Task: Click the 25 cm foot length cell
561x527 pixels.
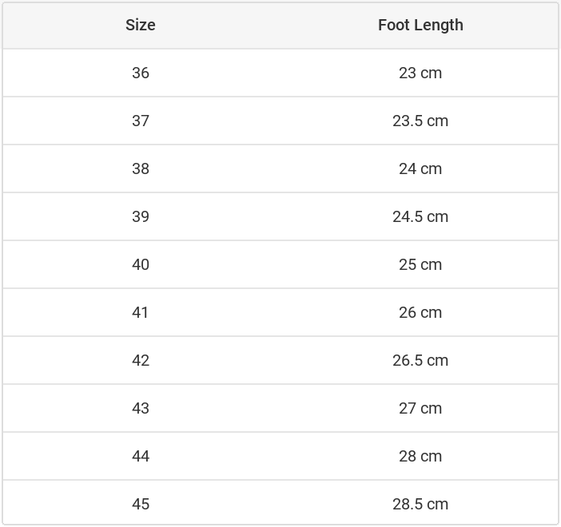Action: pyautogui.click(x=420, y=264)
